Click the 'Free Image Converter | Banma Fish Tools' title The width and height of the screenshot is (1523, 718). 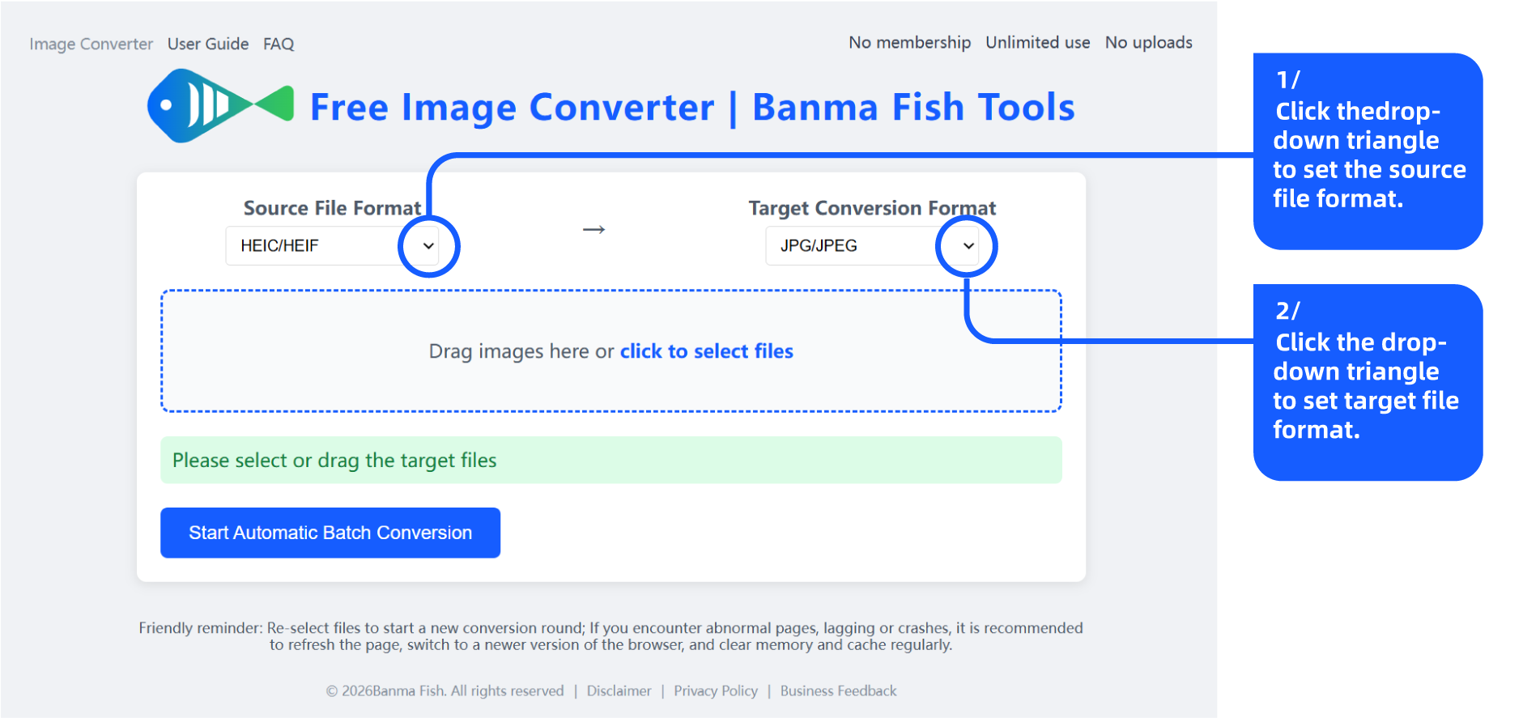point(692,107)
